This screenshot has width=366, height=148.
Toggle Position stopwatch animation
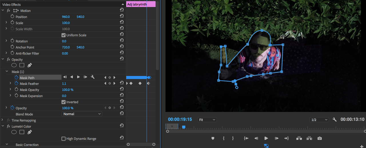pos(12,17)
